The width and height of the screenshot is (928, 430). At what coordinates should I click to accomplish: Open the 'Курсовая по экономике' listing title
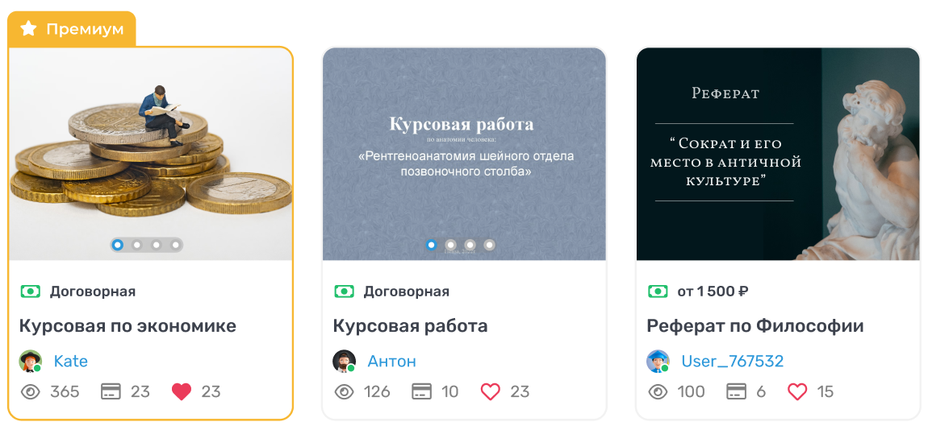point(127,326)
